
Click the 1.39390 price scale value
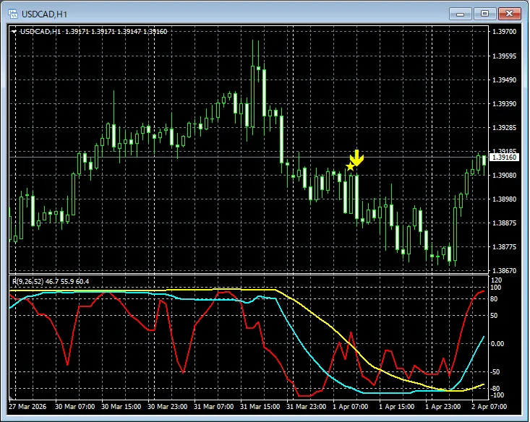click(504, 104)
